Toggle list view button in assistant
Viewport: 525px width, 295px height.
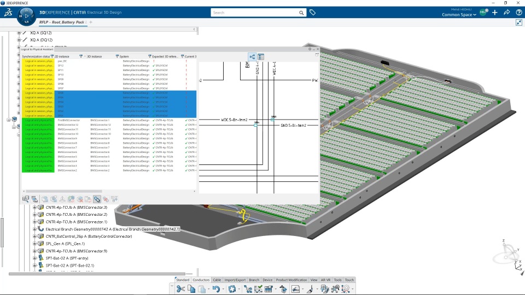261,57
